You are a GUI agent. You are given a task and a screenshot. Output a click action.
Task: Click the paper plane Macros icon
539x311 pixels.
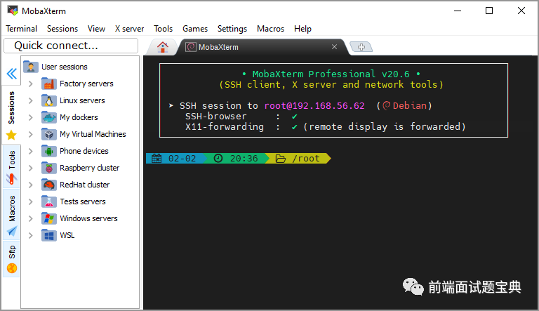coord(12,231)
